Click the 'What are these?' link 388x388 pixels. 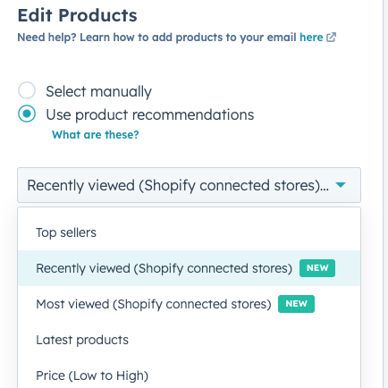point(96,135)
